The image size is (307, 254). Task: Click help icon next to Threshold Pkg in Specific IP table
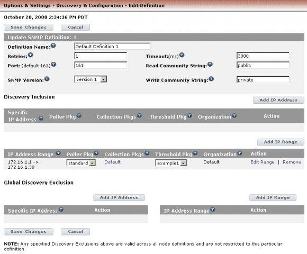click(x=189, y=115)
